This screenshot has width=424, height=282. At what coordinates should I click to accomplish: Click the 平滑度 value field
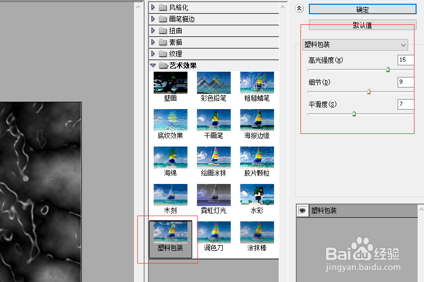pos(406,104)
